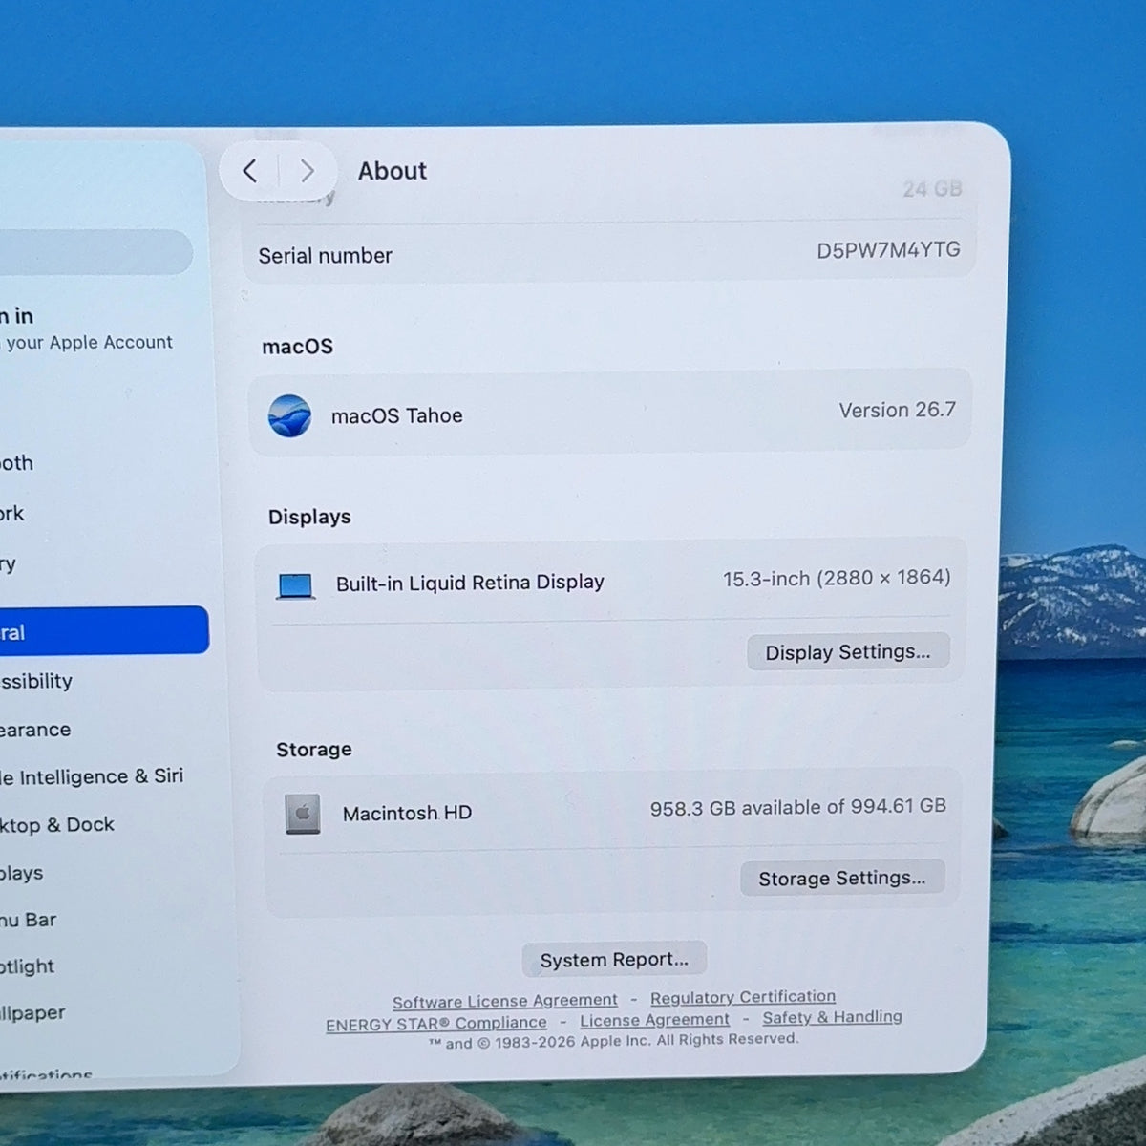This screenshot has width=1146, height=1146.
Task: Open the License Agreement link
Action: (x=654, y=1020)
